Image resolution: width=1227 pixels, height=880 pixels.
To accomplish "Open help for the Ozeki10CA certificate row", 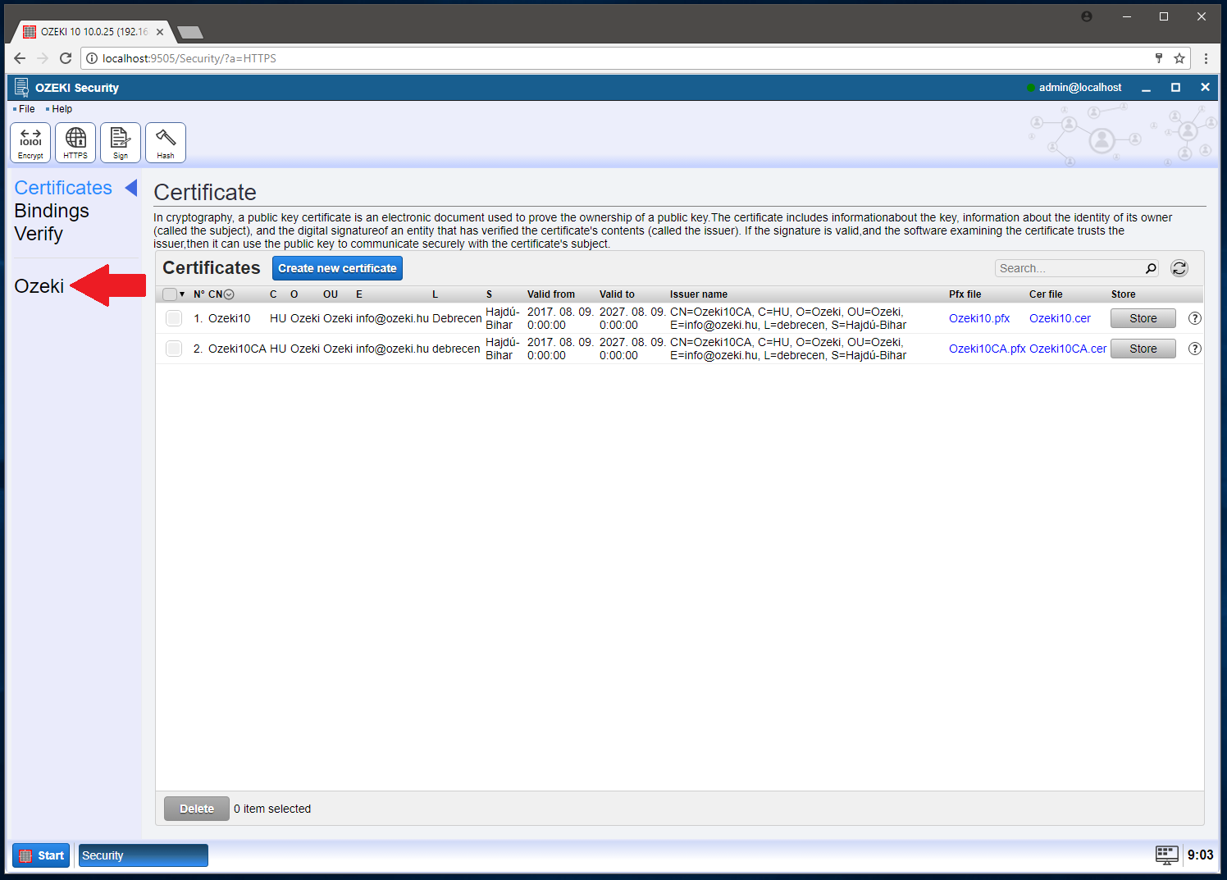I will [1195, 349].
